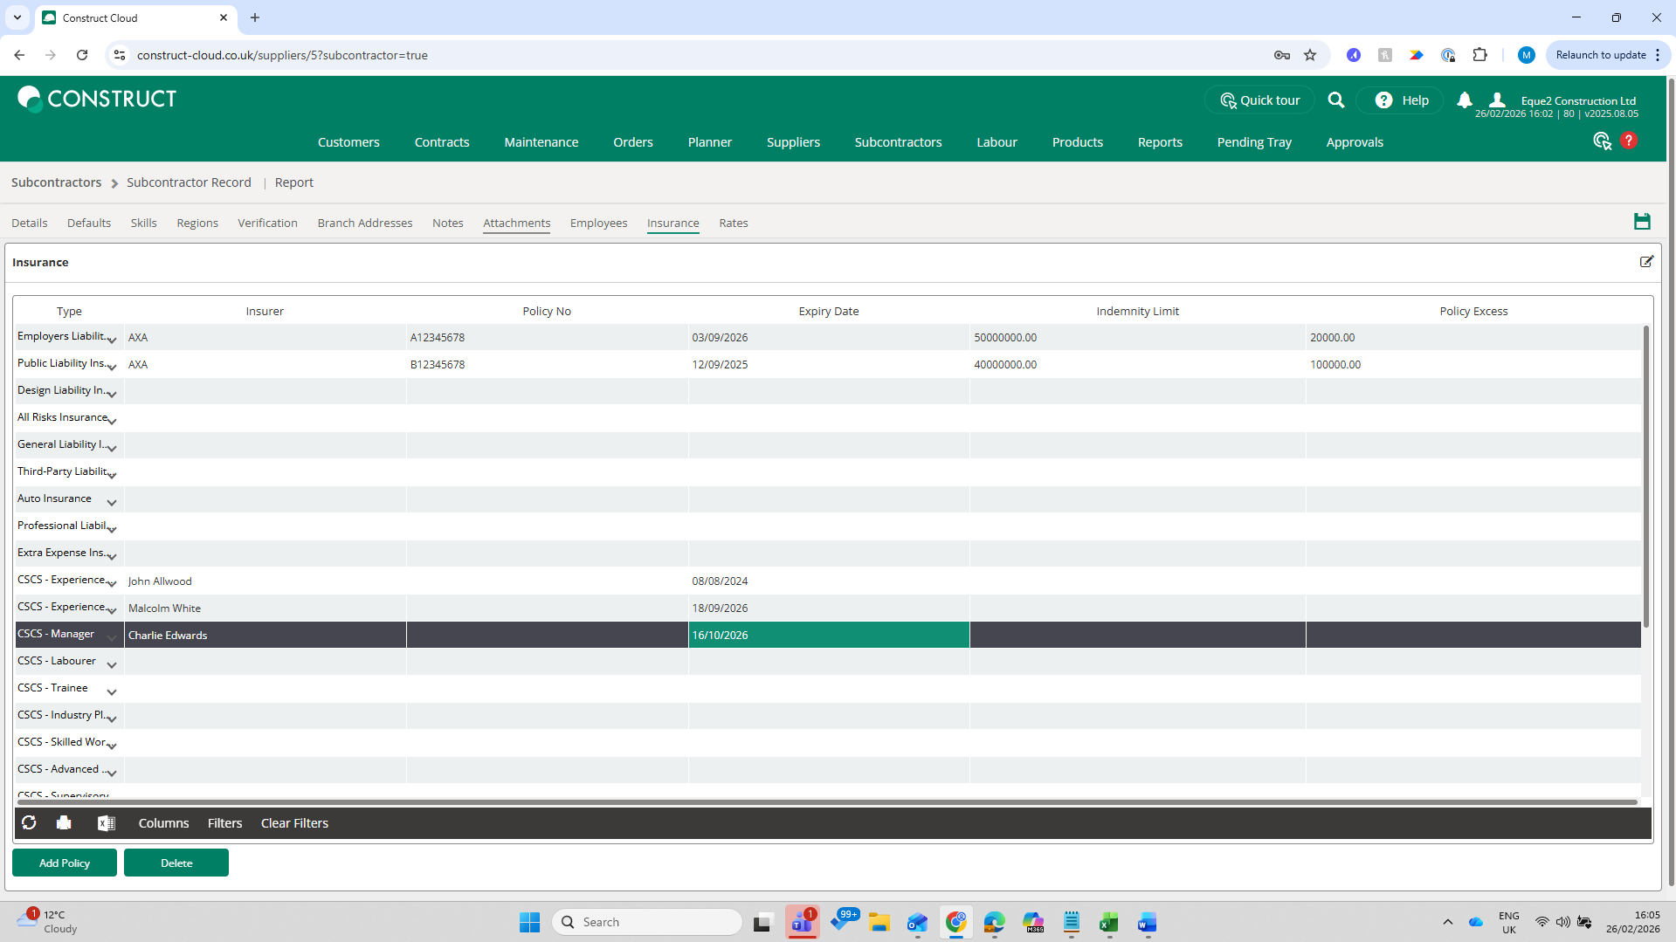Click the print icon in grid toolbar
The width and height of the screenshot is (1676, 942).
point(64,823)
